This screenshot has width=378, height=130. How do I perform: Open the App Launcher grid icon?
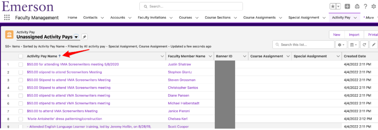(7, 17)
